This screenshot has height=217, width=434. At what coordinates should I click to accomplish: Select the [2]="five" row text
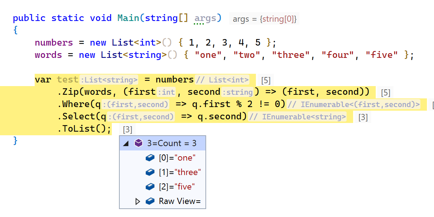pos(177,187)
